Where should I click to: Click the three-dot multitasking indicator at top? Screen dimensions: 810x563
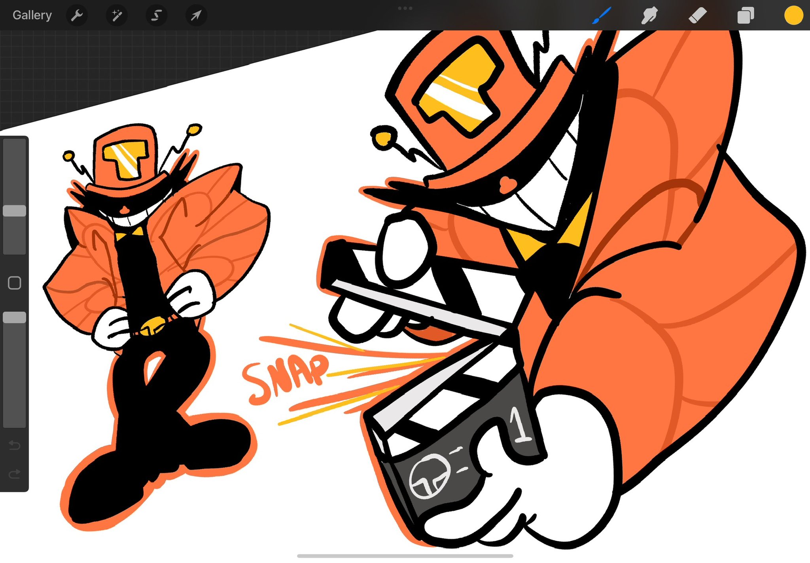coord(405,8)
